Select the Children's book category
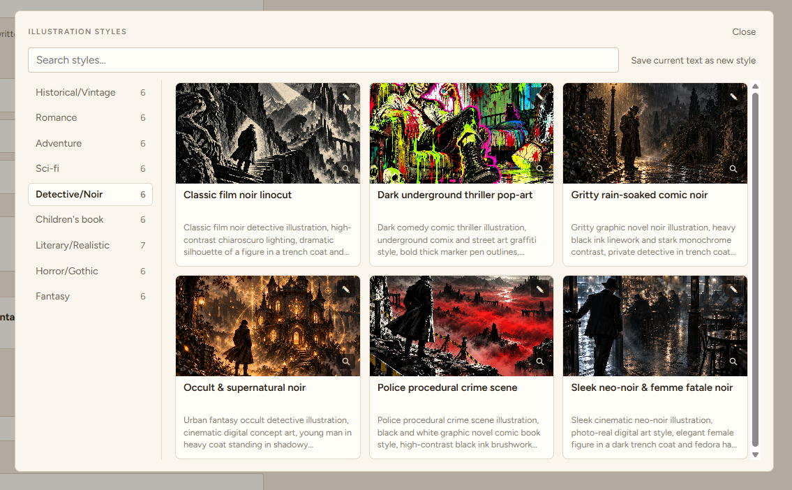The width and height of the screenshot is (792, 490). click(x=91, y=220)
